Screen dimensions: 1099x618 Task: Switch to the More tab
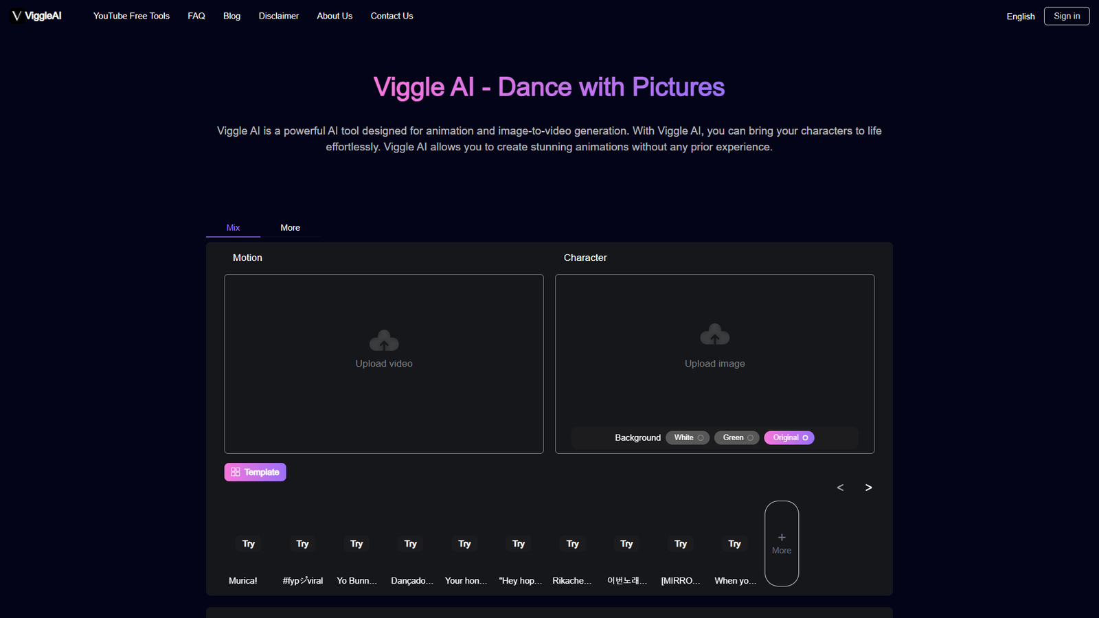(290, 227)
